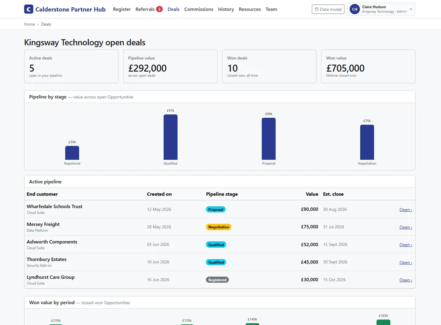Click the Active deals card

(x=71, y=66)
